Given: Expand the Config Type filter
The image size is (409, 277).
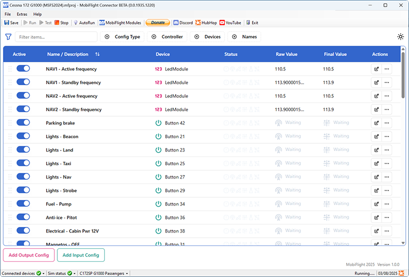Looking at the screenshot, I should (x=122, y=37).
